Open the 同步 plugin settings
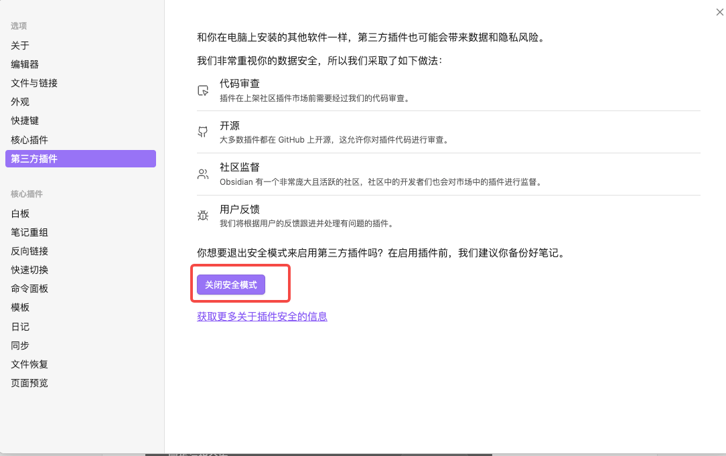 (19, 345)
